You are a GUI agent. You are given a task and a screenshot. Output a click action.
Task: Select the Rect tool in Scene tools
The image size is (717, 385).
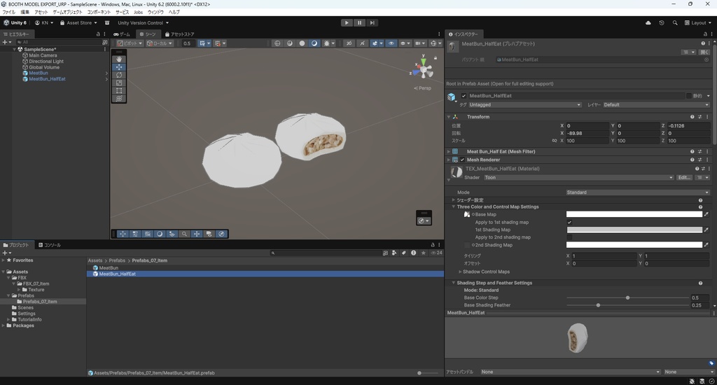tap(119, 90)
